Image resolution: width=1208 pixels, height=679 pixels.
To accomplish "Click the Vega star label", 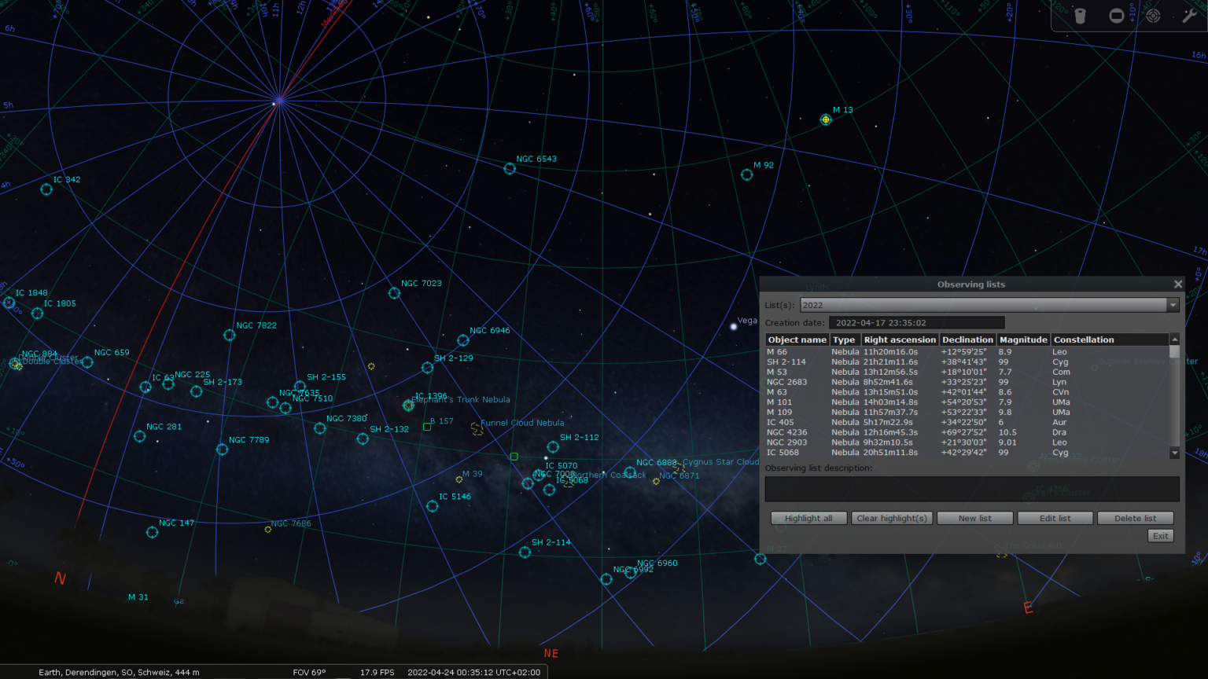I will coord(746,321).
